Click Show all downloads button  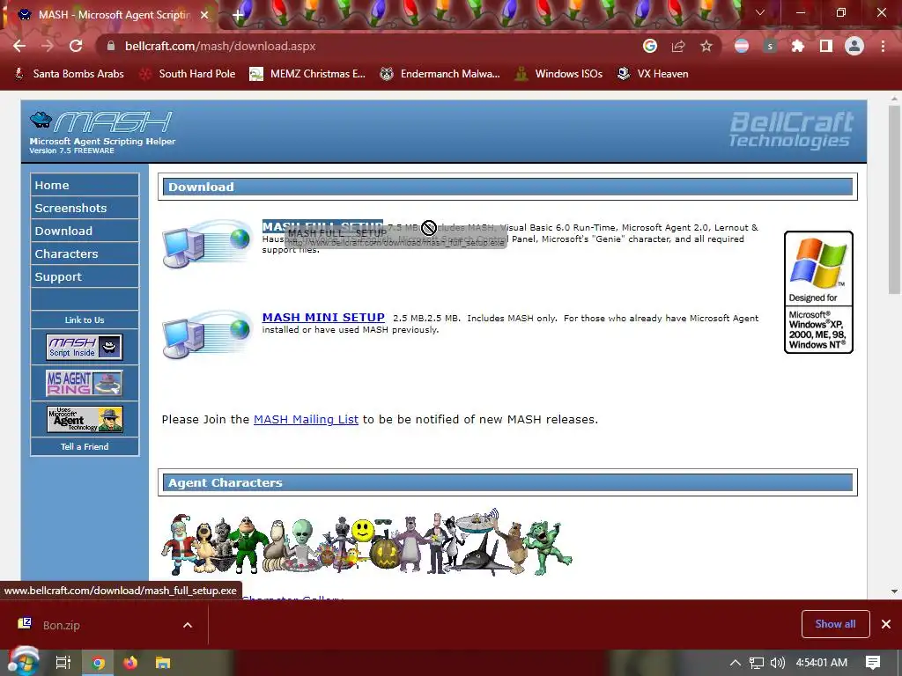pos(835,624)
